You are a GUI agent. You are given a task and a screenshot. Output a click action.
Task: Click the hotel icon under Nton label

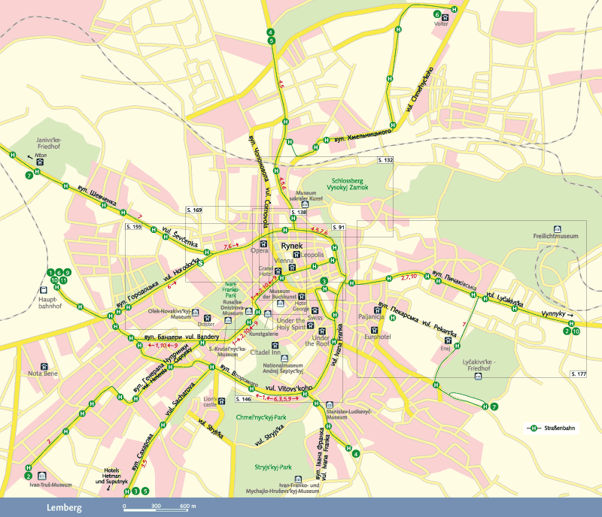(40, 162)
